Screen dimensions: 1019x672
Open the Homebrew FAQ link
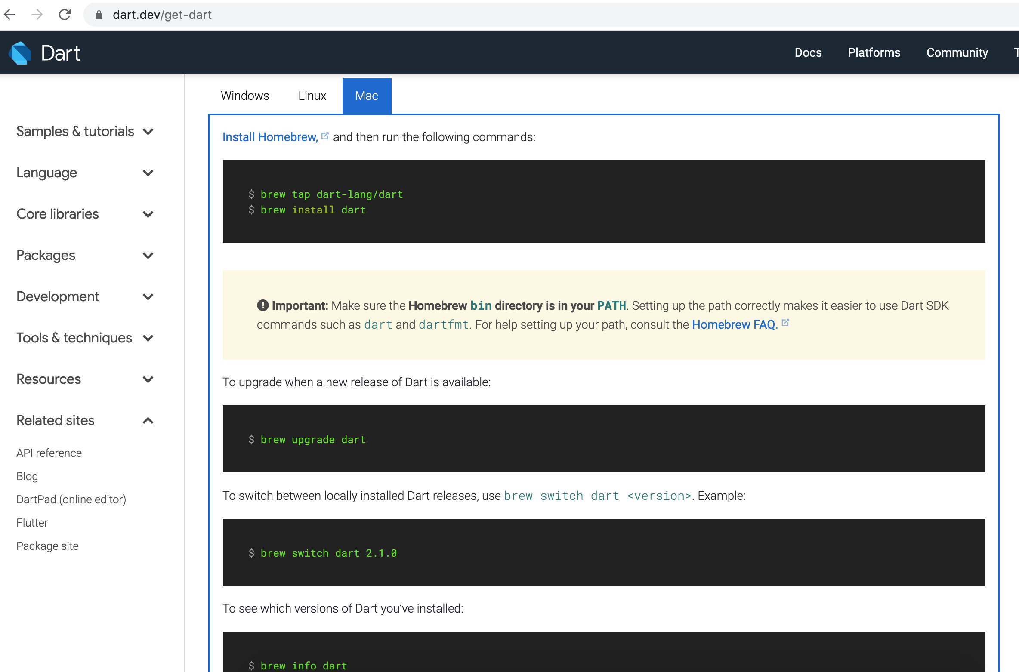tap(735, 324)
